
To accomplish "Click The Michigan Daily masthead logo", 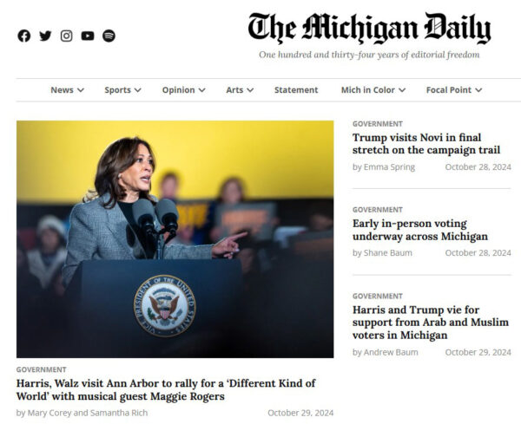I will pyautogui.click(x=369, y=29).
